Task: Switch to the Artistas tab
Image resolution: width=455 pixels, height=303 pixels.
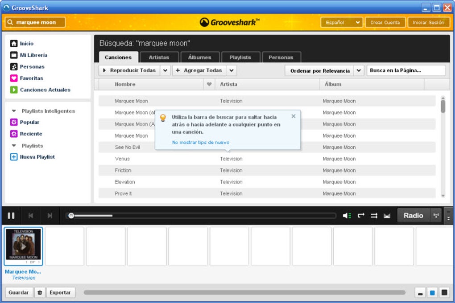Action: click(x=159, y=57)
